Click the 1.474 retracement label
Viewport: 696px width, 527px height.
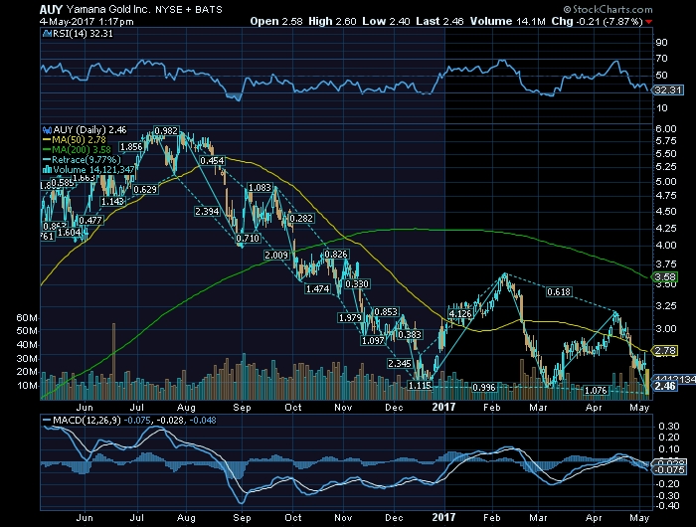[318, 289]
